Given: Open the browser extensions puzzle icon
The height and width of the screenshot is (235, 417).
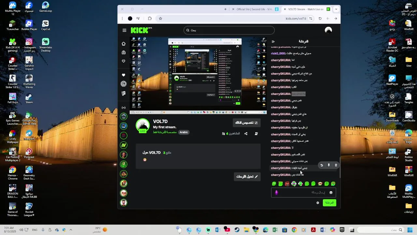Looking at the screenshot, I should point(150,19).
